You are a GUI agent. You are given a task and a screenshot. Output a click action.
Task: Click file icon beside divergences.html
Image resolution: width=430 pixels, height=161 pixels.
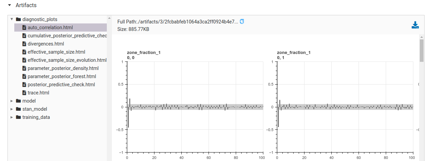pyautogui.click(x=24, y=44)
